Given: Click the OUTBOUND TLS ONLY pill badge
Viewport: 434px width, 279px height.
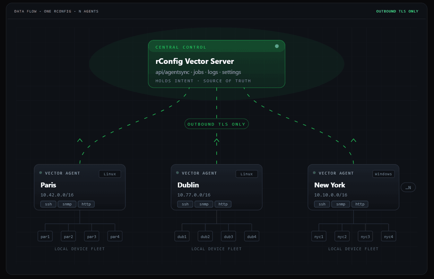Looking at the screenshot, I should [x=216, y=124].
